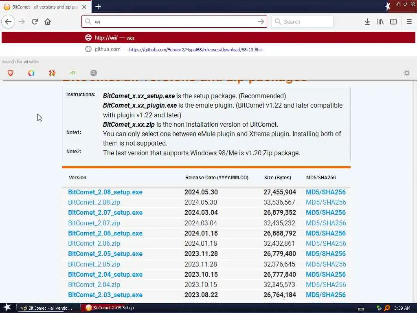Close the BitComet all versions tab
Screen dimensions: 417x313
(84, 7)
